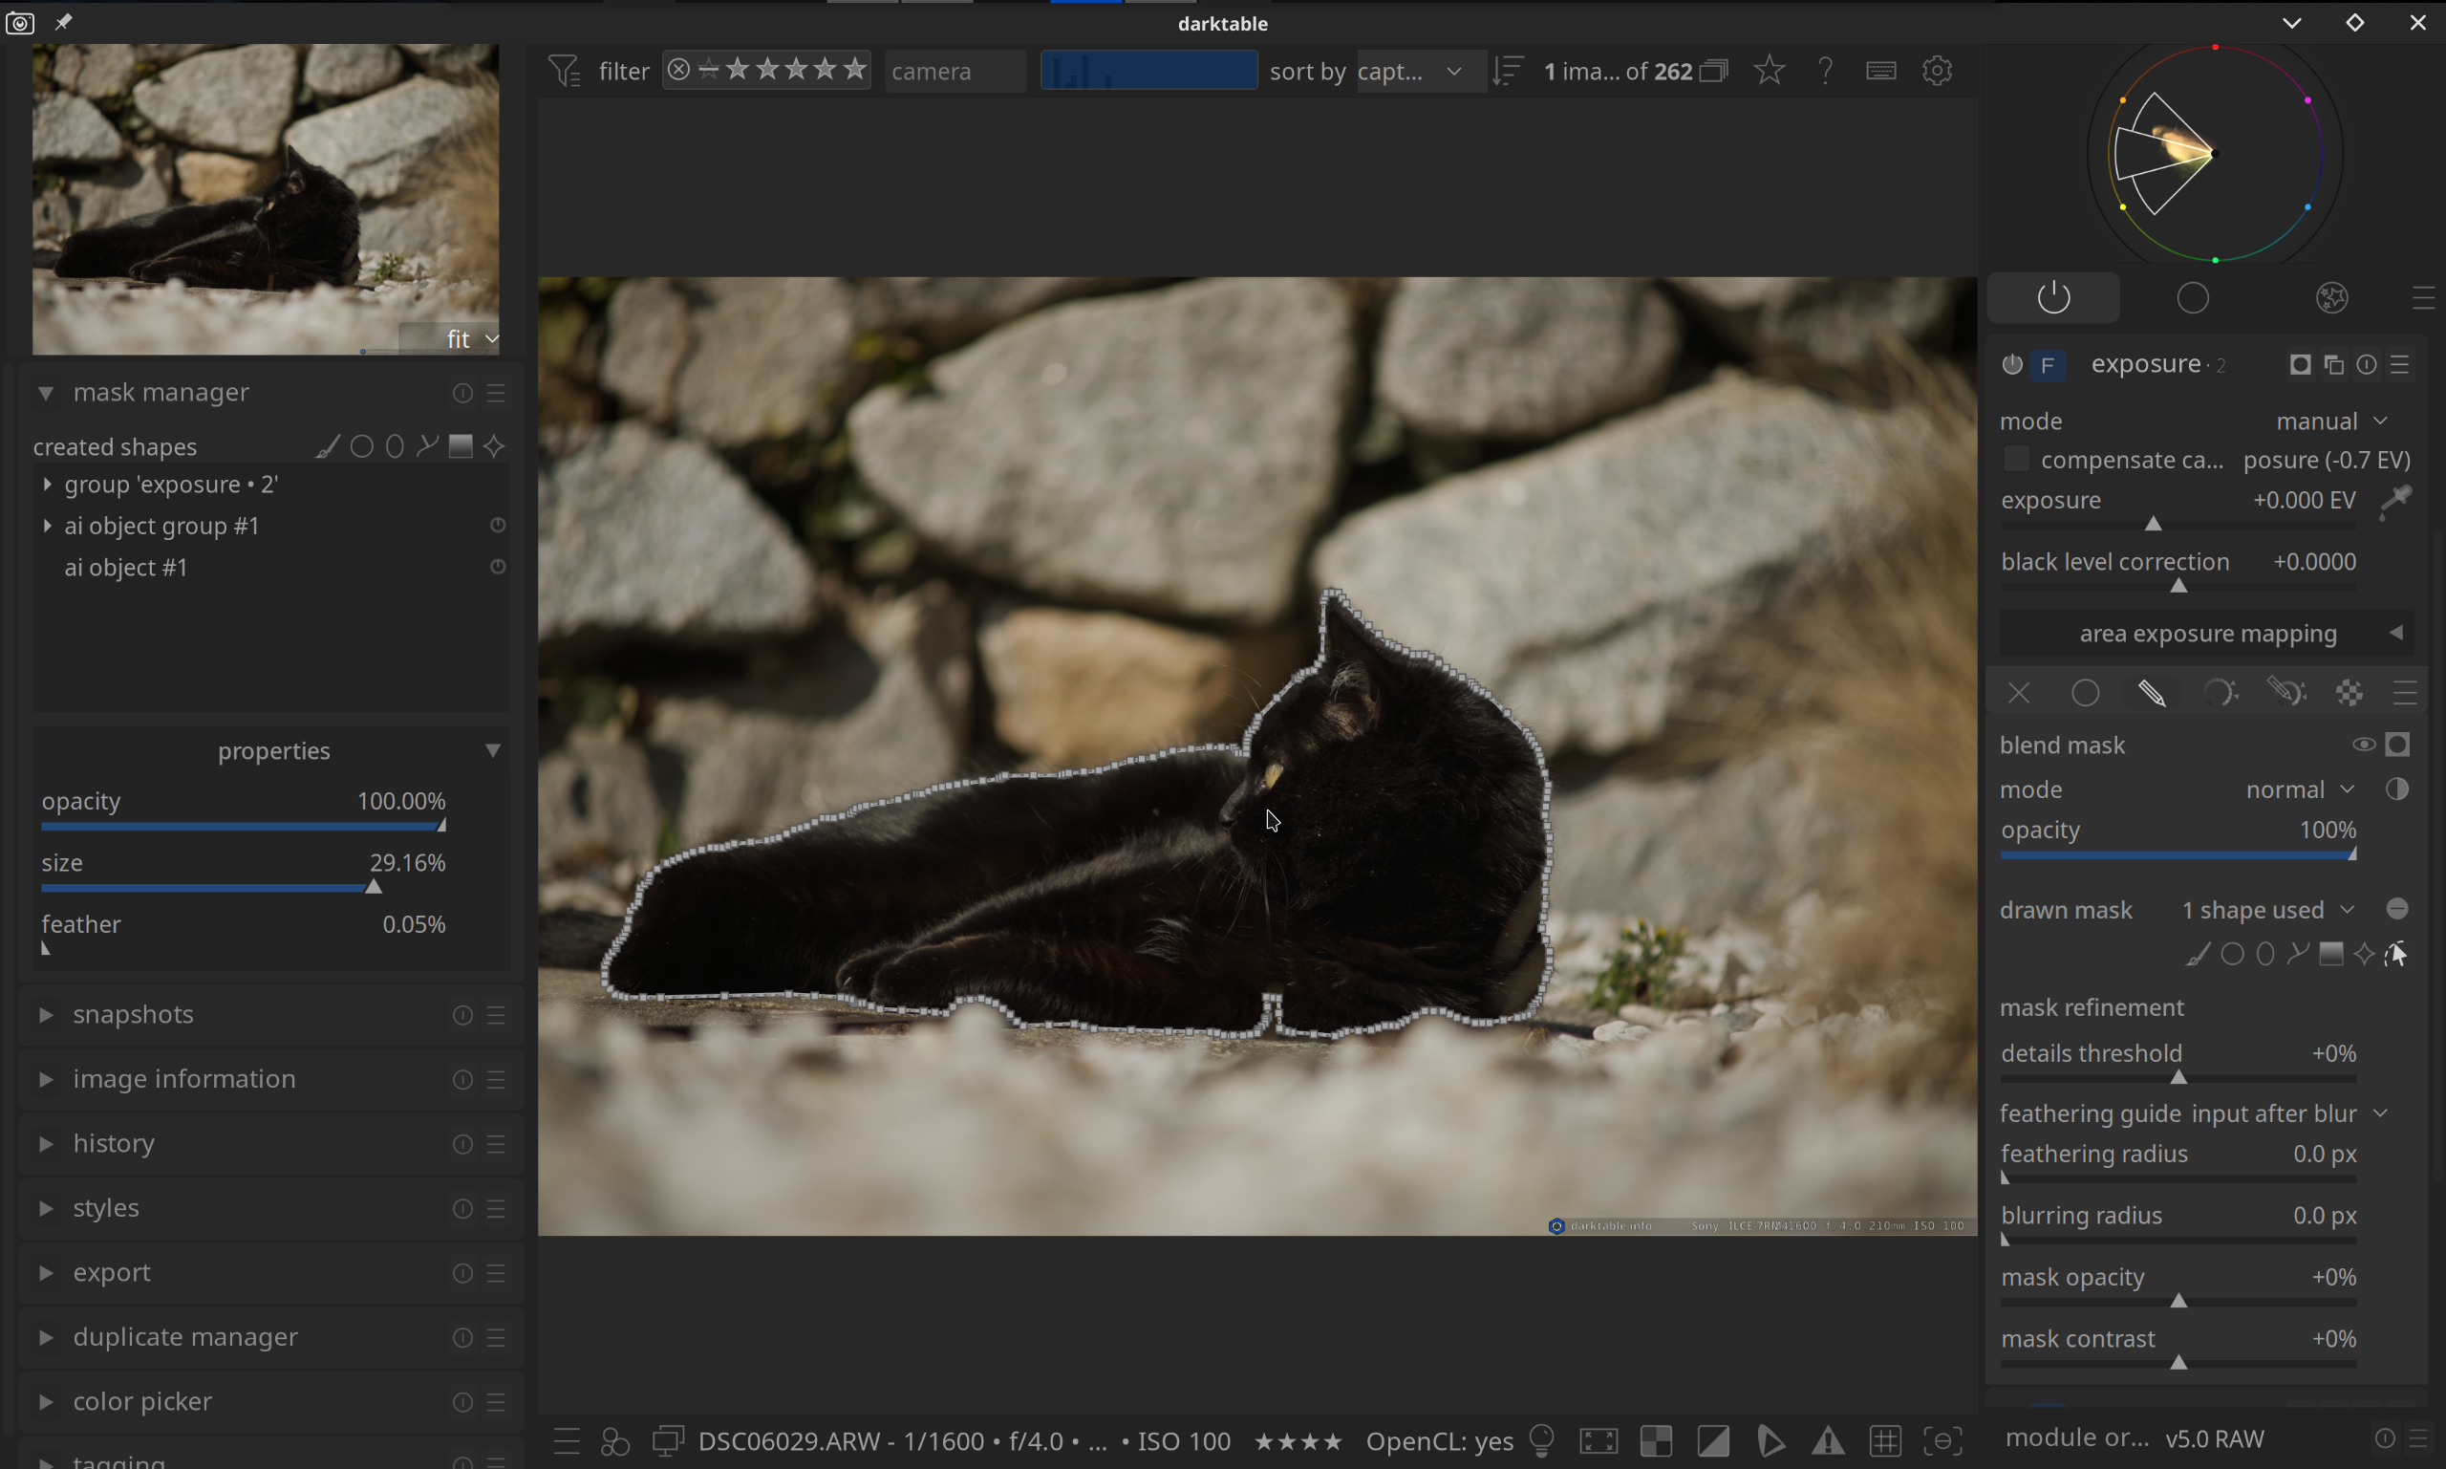Click the navigation preview thumbnail
The image size is (2446, 1469).
[x=266, y=198]
